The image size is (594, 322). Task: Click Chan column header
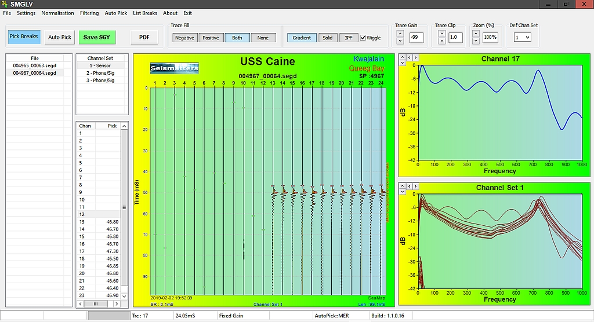(x=85, y=126)
